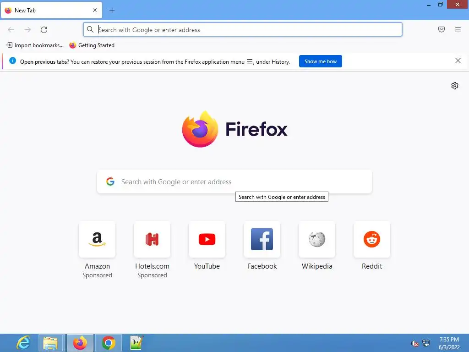Screen dimensions: 469x352
Task: Restore down the Firefox window
Action: pyautogui.click(x=440, y=5)
